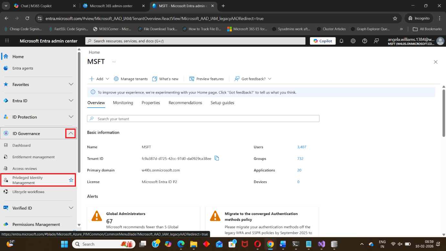Open the Add dropdown menu
Image resolution: width=446 pixels, height=251 pixels.
tap(100, 79)
